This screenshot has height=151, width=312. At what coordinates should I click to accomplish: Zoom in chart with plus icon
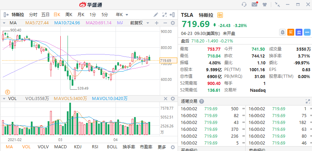[157, 23]
